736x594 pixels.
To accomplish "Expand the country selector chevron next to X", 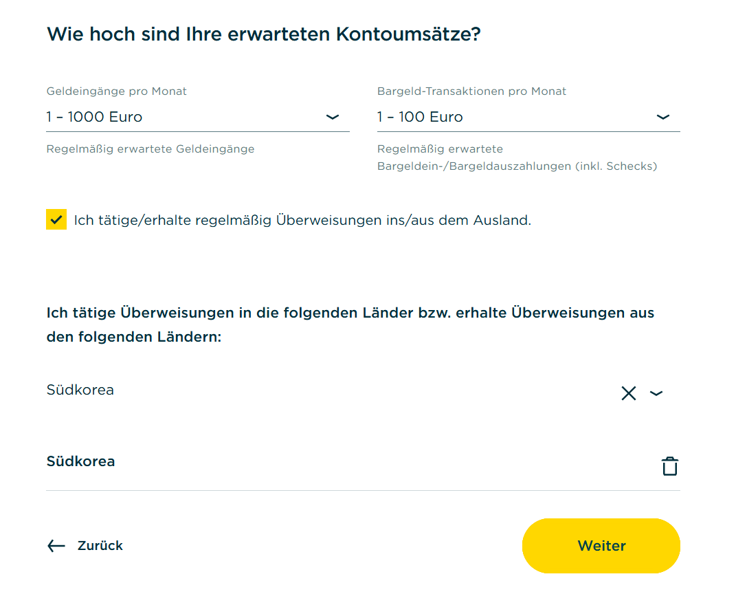I will (656, 393).
